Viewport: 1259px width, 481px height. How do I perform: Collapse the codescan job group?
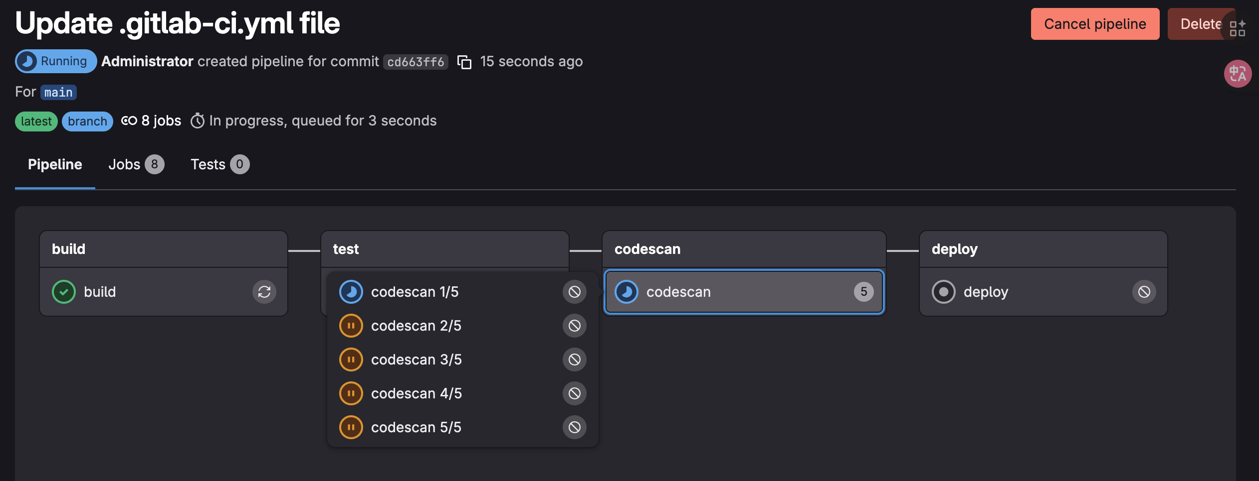pyautogui.click(x=744, y=292)
